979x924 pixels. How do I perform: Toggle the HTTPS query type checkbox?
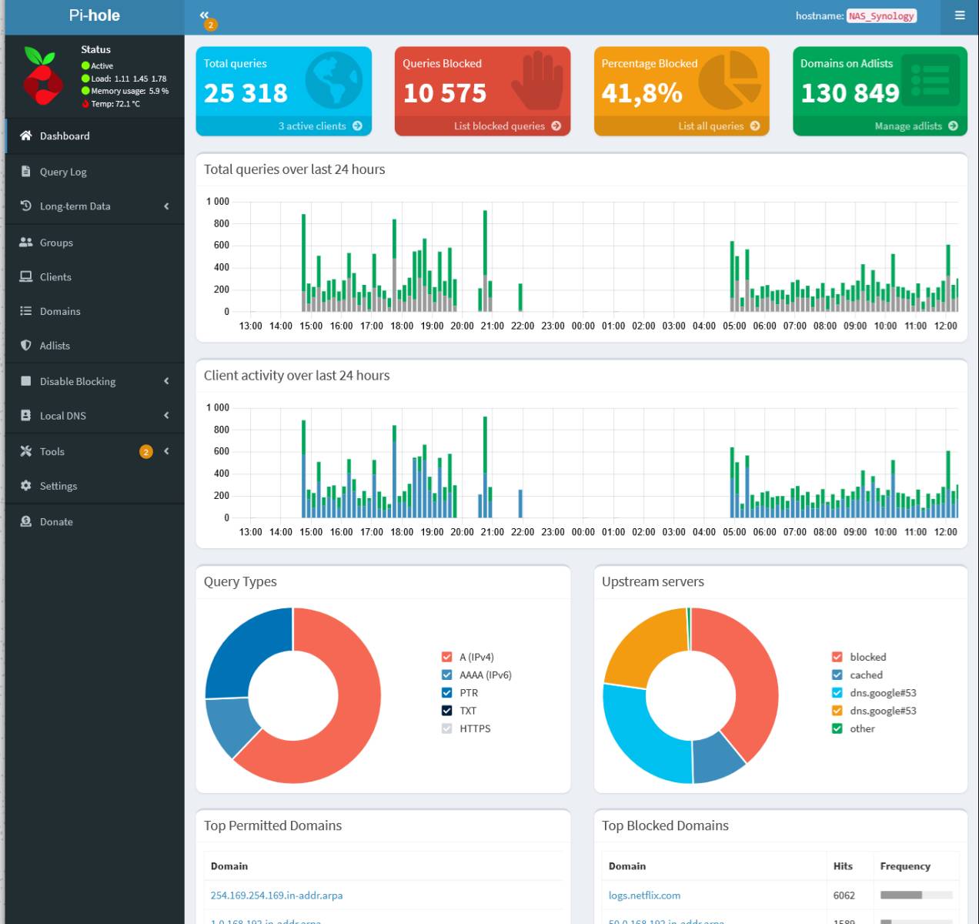click(446, 728)
